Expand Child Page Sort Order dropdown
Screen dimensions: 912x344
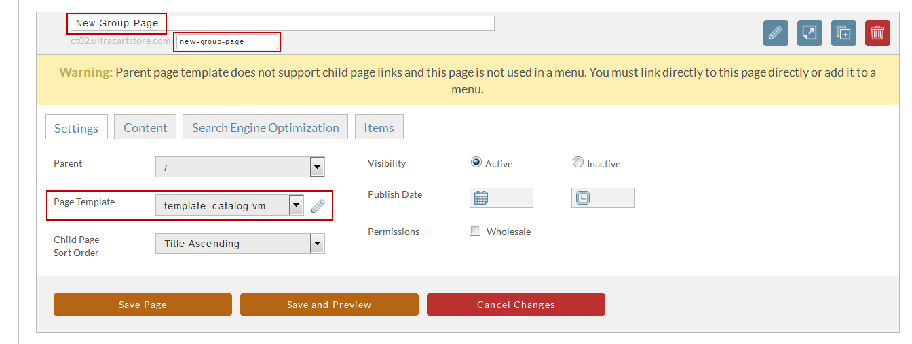point(240,243)
